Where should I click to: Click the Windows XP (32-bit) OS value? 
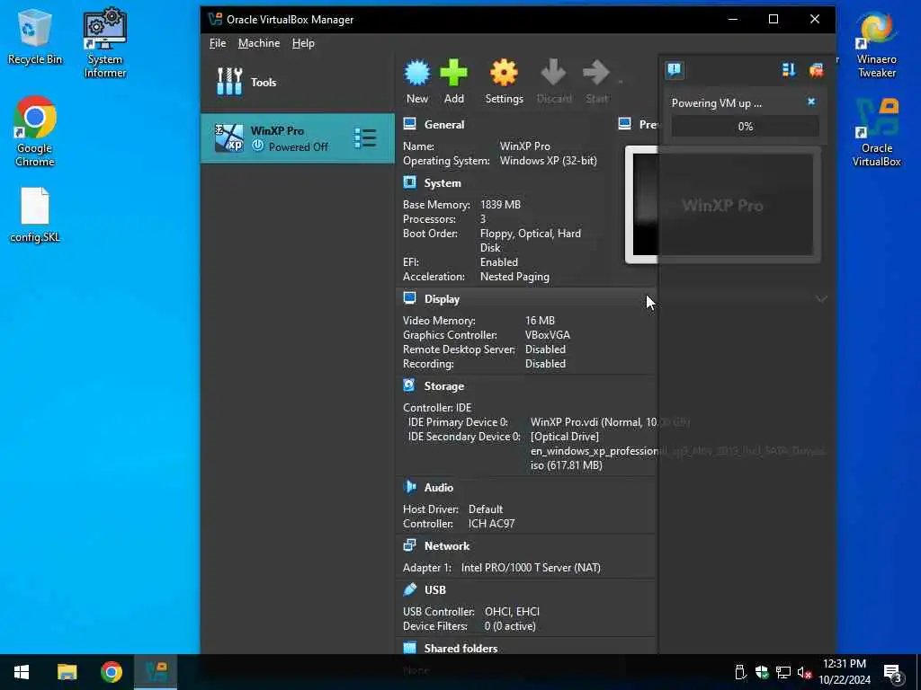click(x=548, y=161)
